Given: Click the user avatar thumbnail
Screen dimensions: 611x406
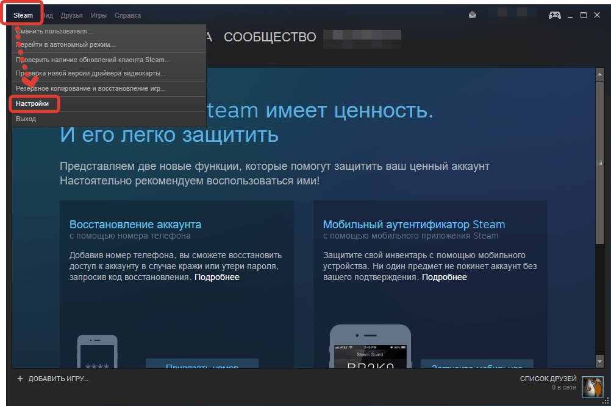Looking at the screenshot, I should 592,387.
